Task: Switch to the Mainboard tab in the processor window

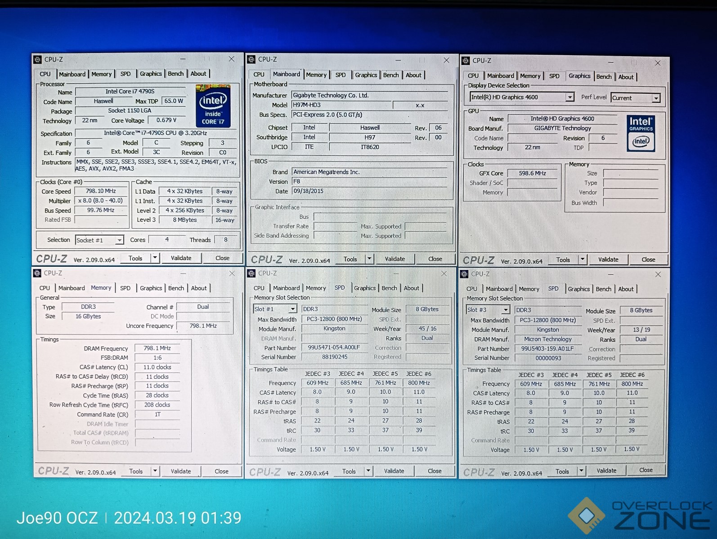Action: coord(72,74)
